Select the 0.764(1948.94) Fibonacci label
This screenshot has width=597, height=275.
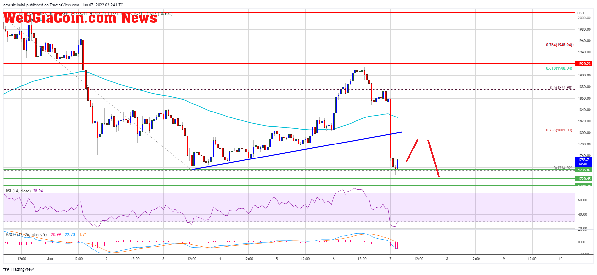pyautogui.click(x=559, y=45)
